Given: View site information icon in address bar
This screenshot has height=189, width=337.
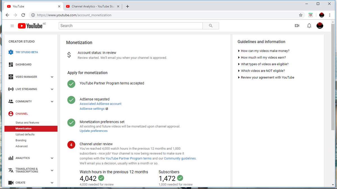Looking at the screenshot, I should (x=33, y=15).
